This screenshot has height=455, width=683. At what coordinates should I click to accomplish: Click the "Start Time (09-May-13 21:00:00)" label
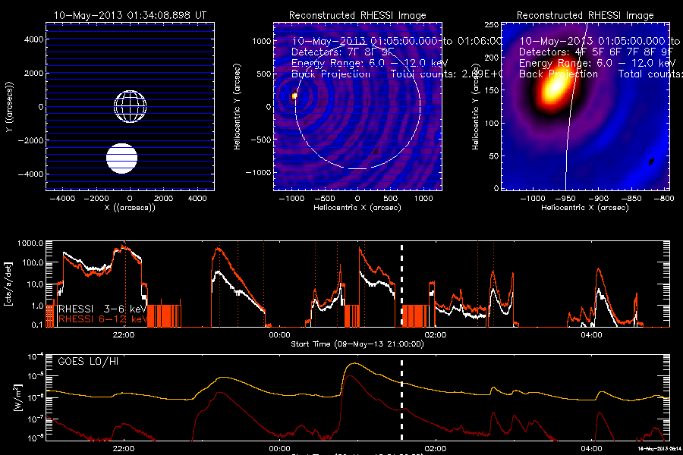tap(357, 344)
